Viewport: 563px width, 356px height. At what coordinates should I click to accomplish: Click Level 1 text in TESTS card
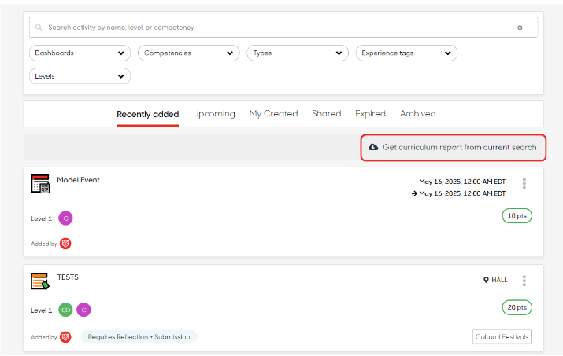[41, 310]
